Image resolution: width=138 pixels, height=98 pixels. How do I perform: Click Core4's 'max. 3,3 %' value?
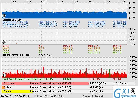click(x=94, y=53)
